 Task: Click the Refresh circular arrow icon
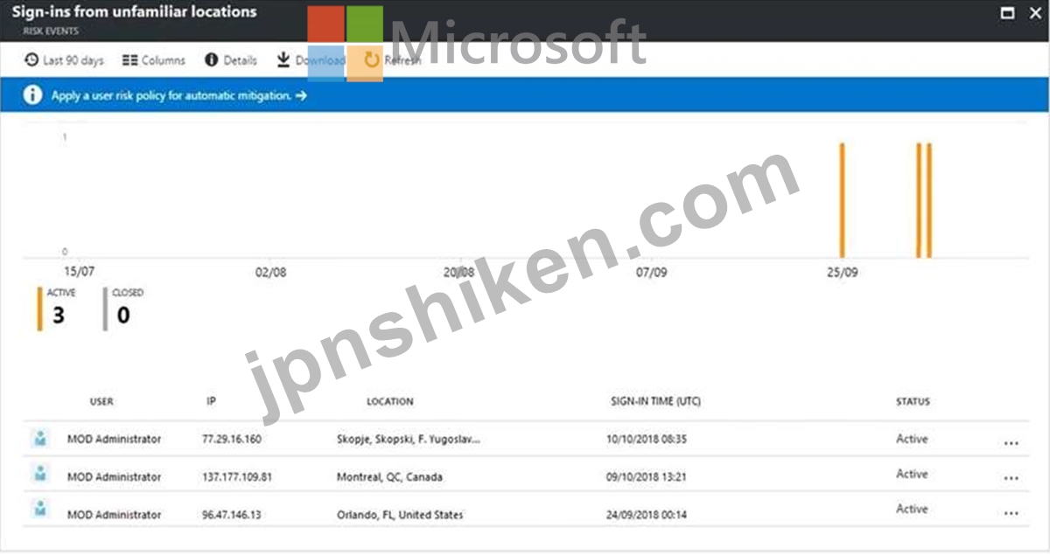(372, 59)
